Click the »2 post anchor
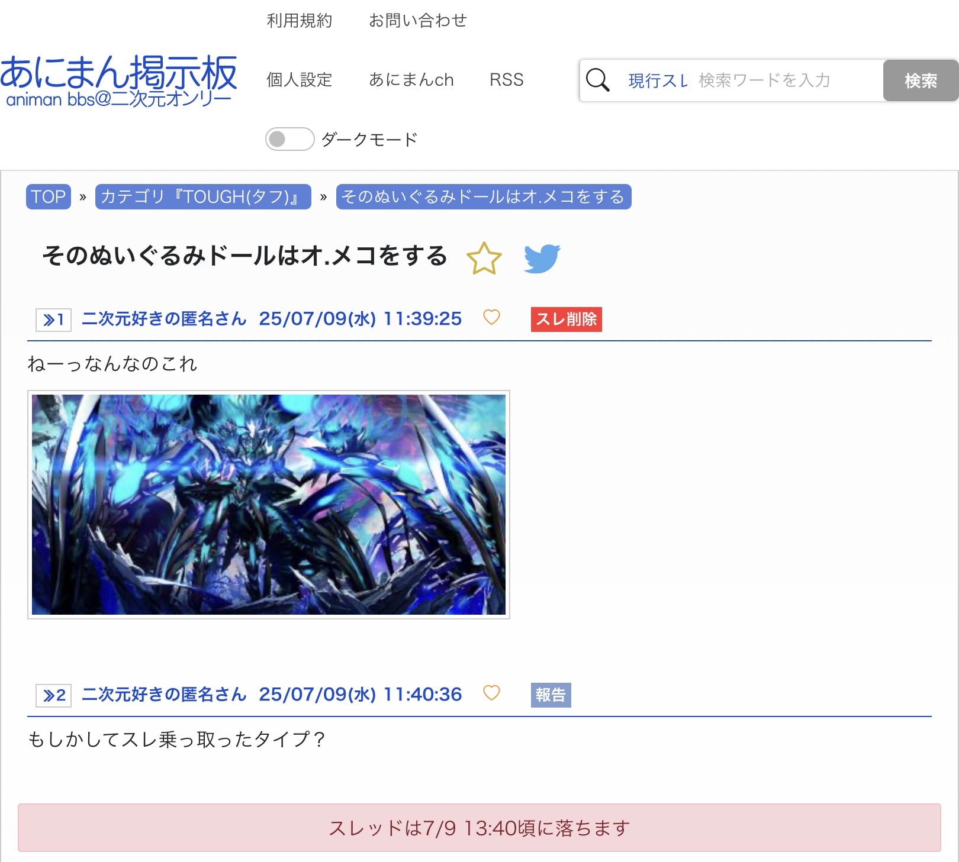The width and height of the screenshot is (959, 862). 54,696
